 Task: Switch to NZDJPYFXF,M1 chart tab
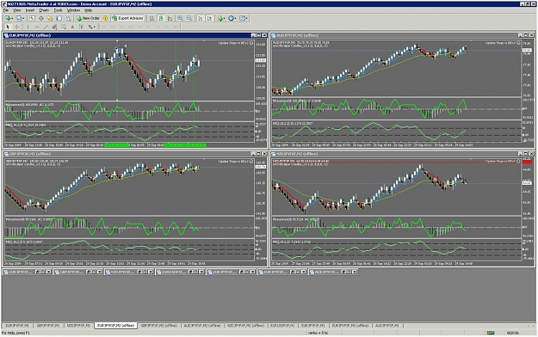[78, 325]
